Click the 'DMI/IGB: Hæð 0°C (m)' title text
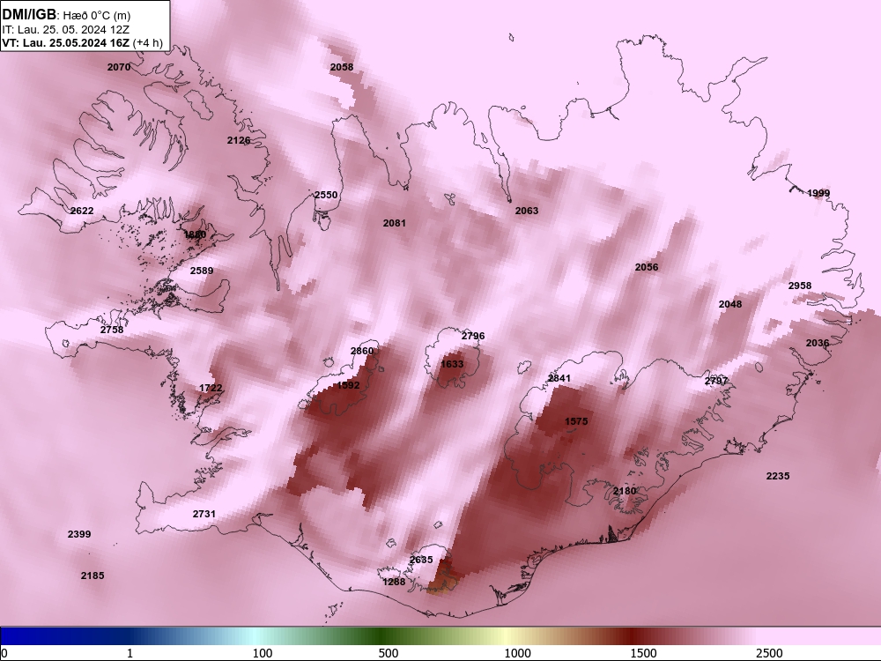The height and width of the screenshot is (661, 881). (x=66, y=15)
